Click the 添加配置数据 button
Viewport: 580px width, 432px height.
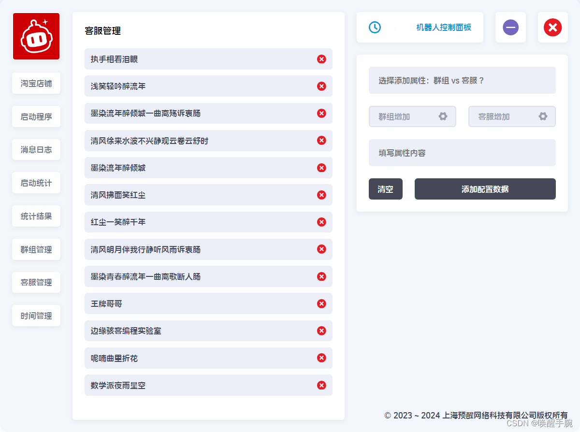click(485, 189)
